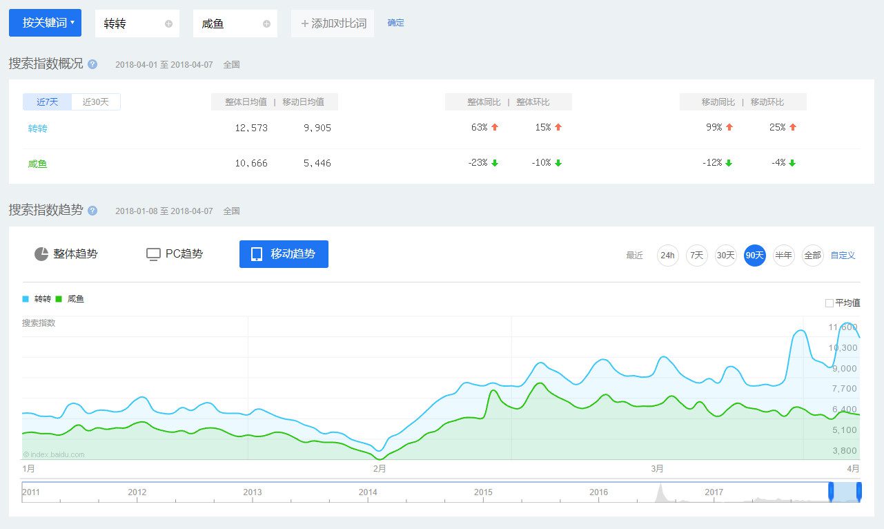The height and width of the screenshot is (529, 884).
Task: Click the 移动日均值 column header
Action: click(303, 102)
